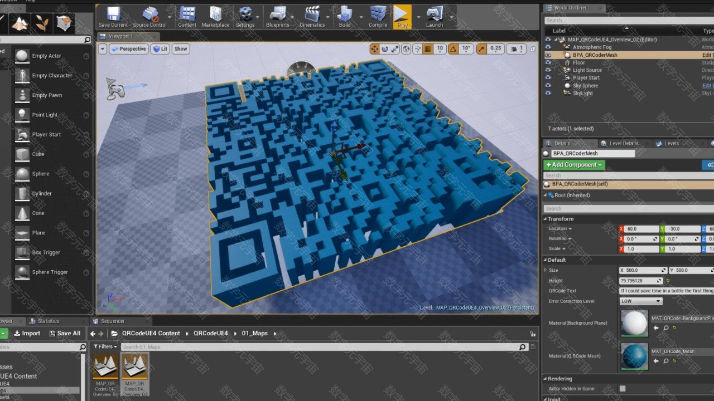This screenshot has height=401, width=714.
Task: Navigate to QRCodeUE4 Content breadcrumb
Action: click(151, 334)
